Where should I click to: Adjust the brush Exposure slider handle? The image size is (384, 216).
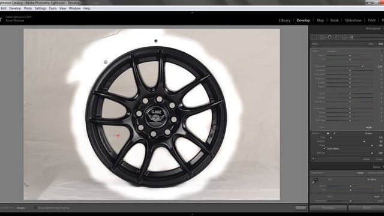coord(362,67)
